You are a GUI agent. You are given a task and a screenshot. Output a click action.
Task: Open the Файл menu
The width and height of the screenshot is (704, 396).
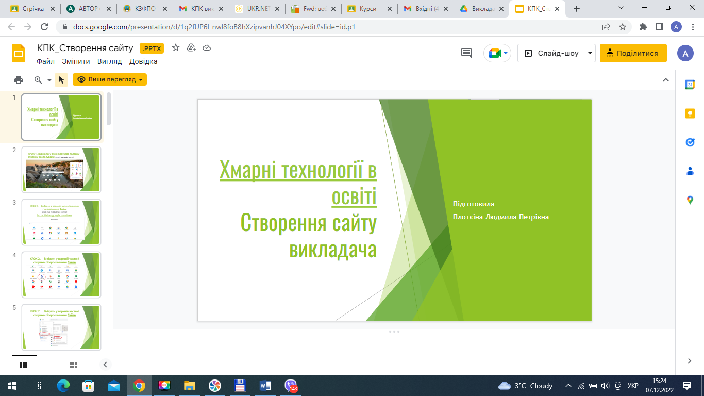pyautogui.click(x=45, y=61)
